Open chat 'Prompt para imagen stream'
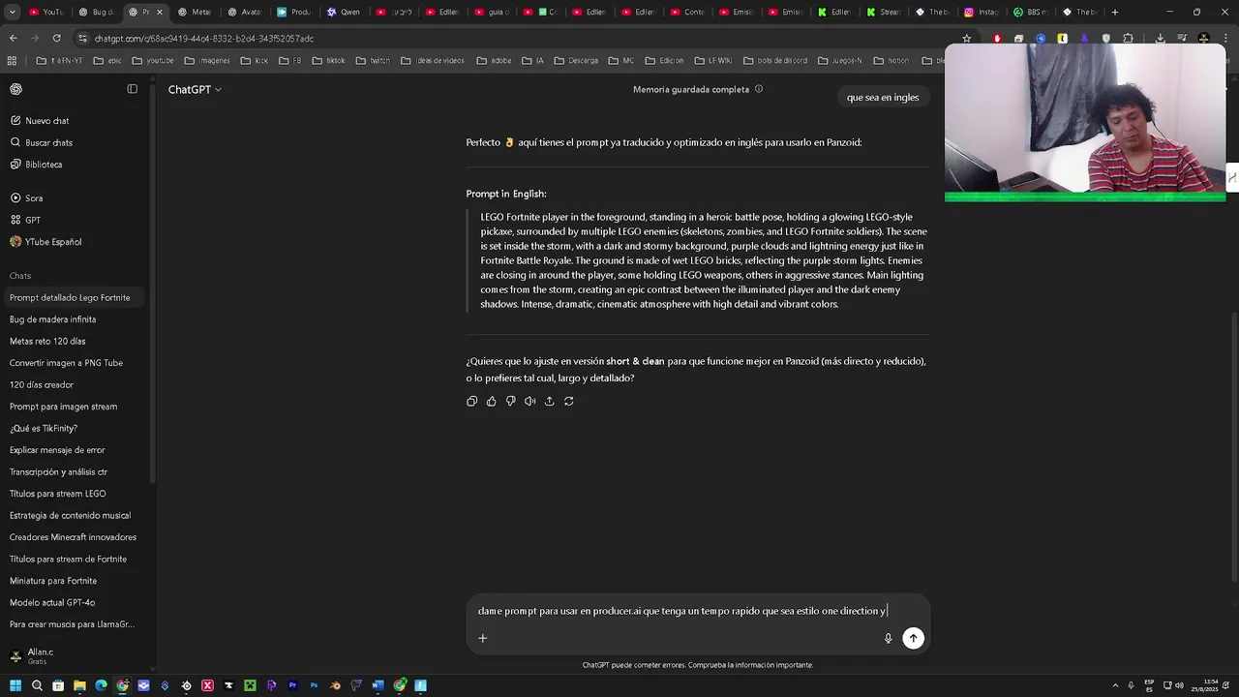The image size is (1239, 697). [x=73, y=407]
